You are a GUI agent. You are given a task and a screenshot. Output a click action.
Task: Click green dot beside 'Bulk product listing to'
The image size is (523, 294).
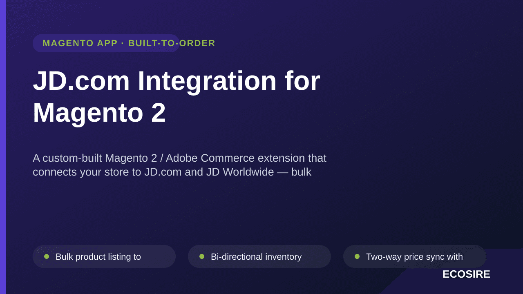click(47, 256)
